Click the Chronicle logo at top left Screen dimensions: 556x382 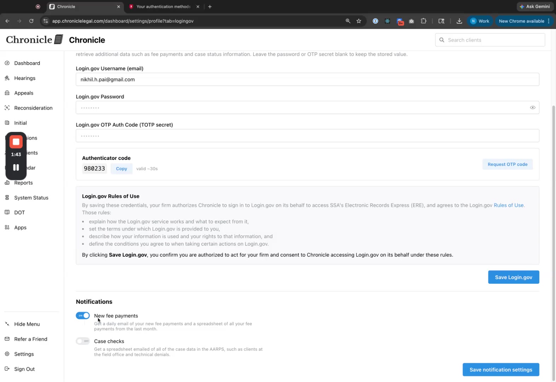tap(35, 40)
